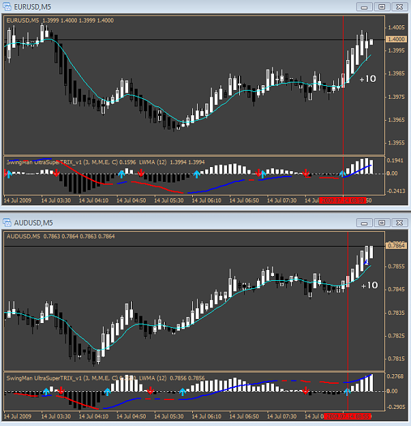Click 14 Jul 2009 on the AUDUSD time axis

tap(18, 416)
